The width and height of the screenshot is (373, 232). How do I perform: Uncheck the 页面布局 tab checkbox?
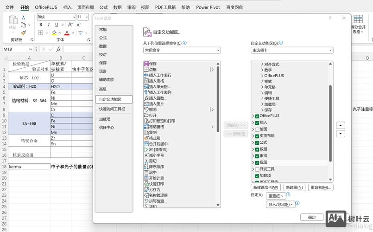[257, 136]
